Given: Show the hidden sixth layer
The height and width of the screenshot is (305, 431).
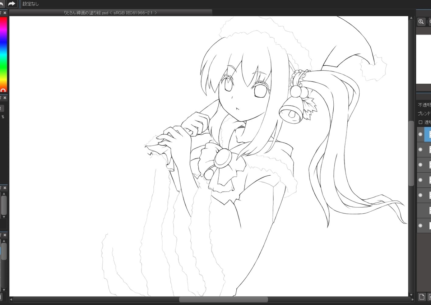Looking at the screenshot, I should click(420, 211).
